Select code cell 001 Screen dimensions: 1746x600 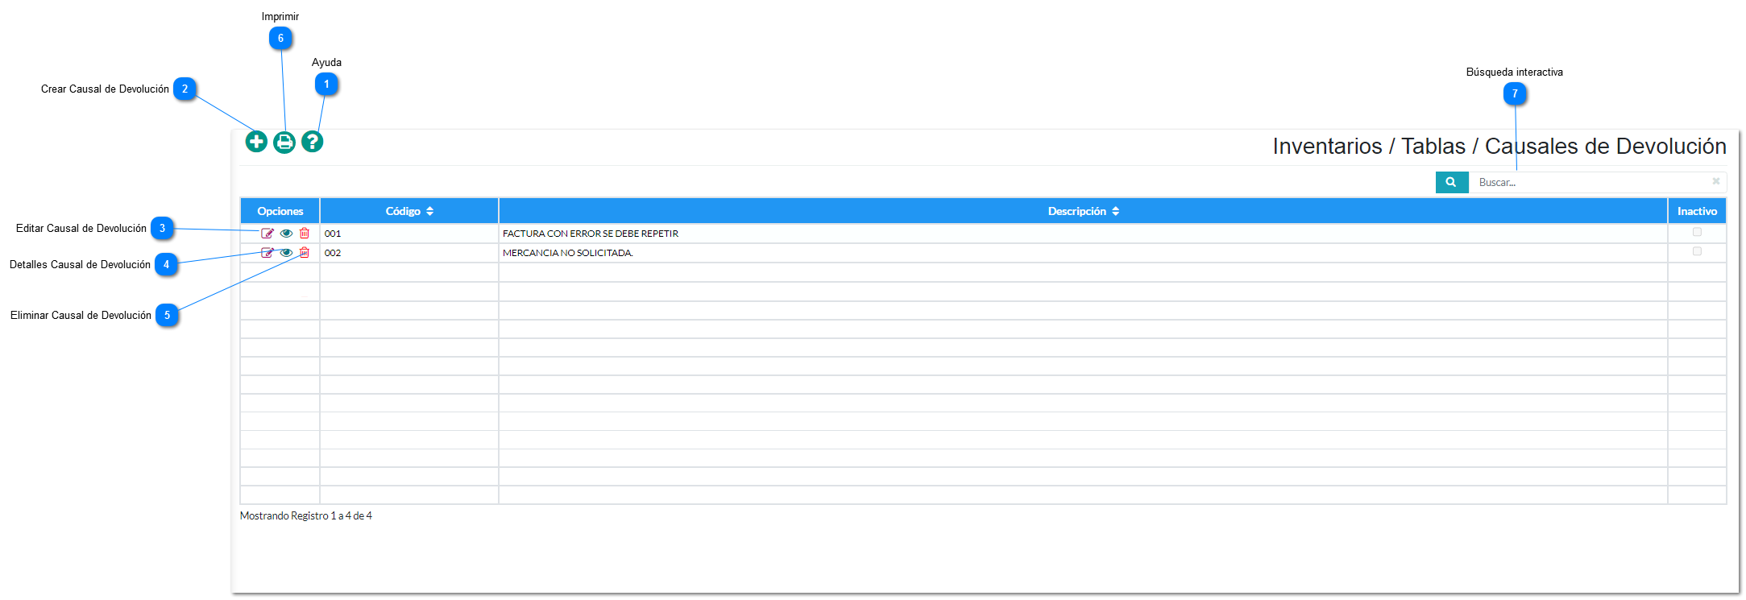point(409,234)
